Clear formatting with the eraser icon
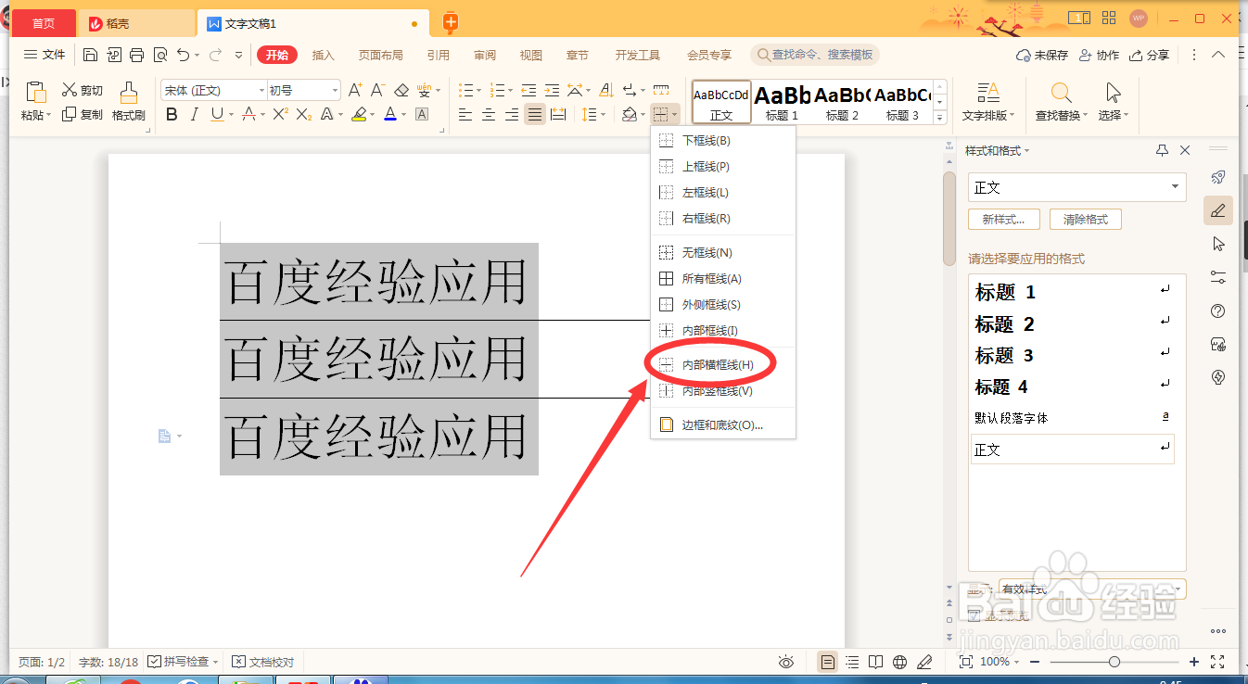1248x684 pixels. click(401, 90)
